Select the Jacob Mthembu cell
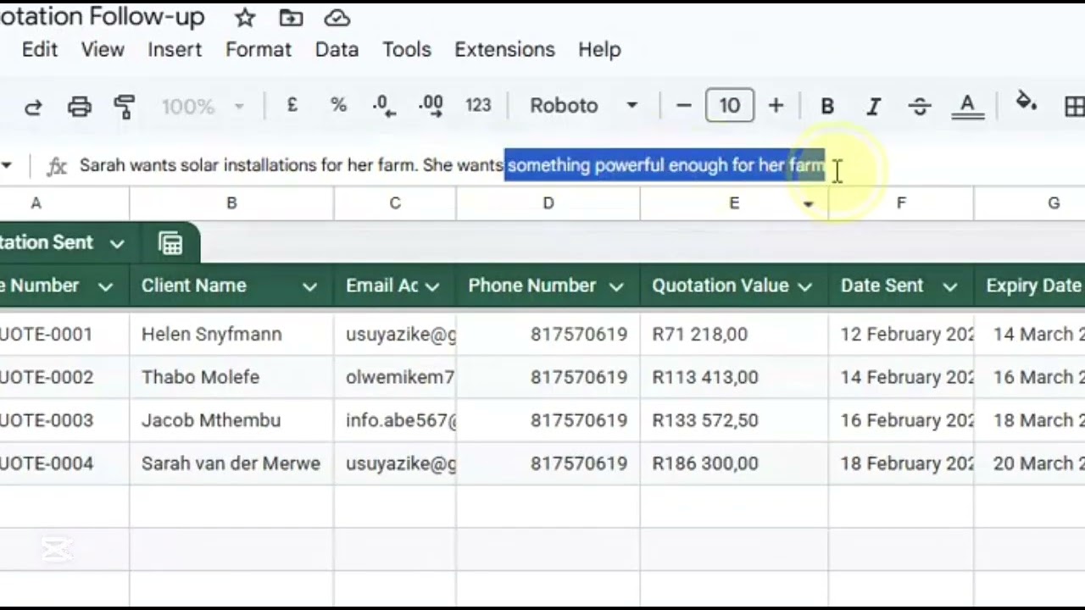The width and height of the screenshot is (1085, 610). click(231, 420)
